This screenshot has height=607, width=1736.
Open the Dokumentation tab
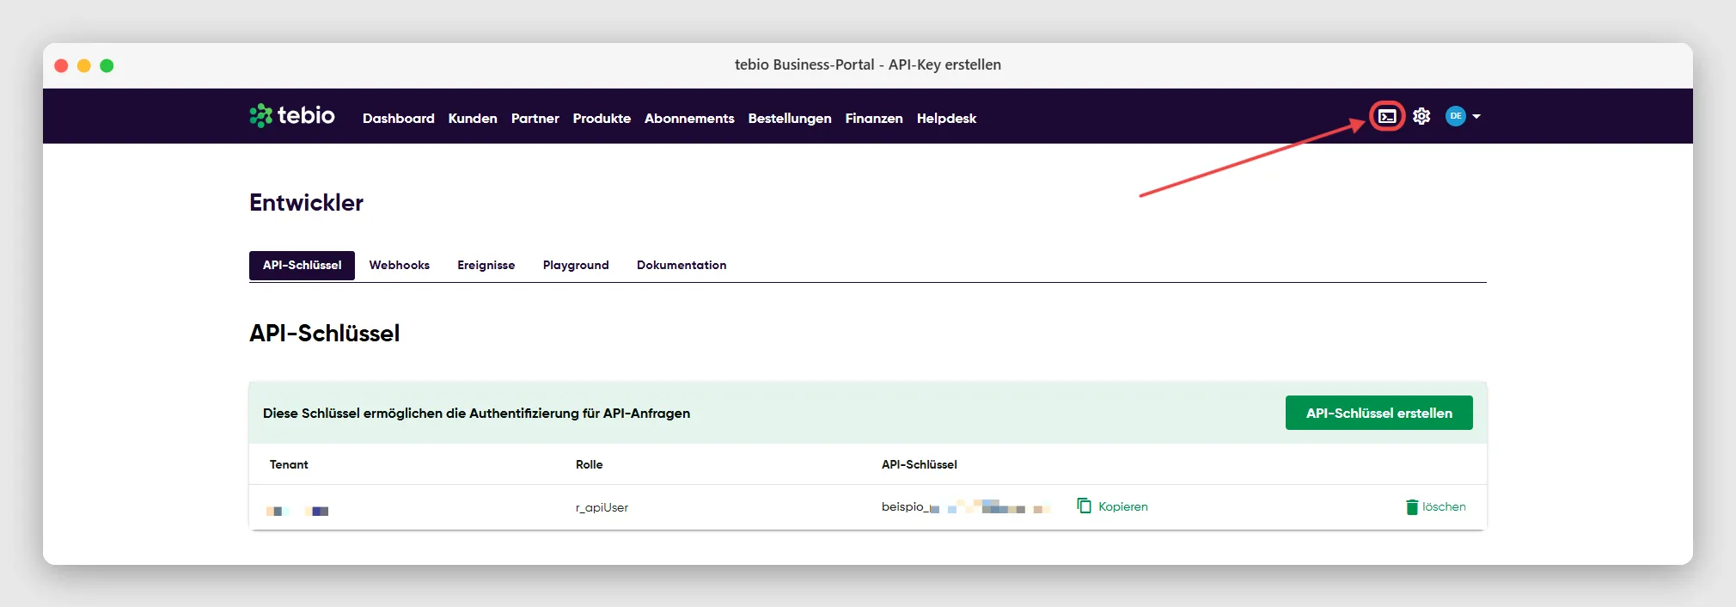682,266
